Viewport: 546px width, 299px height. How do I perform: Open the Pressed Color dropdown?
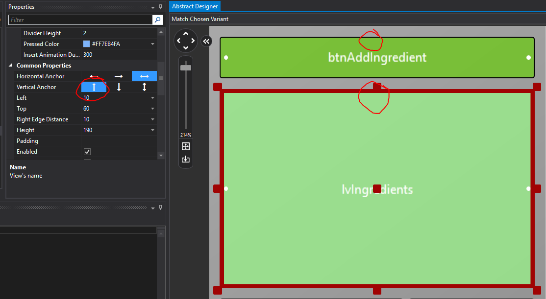pos(152,44)
